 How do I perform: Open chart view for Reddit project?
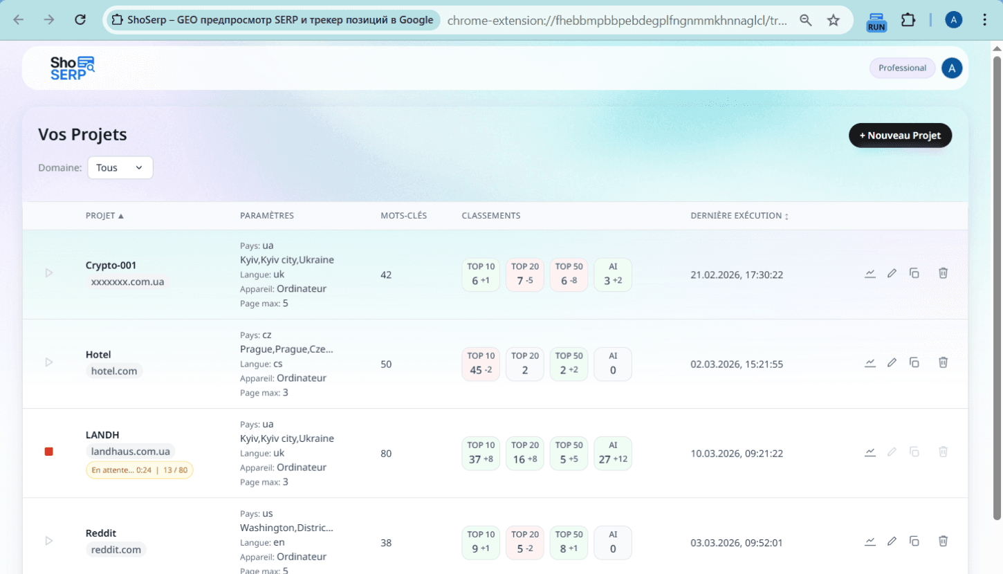(870, 541)
